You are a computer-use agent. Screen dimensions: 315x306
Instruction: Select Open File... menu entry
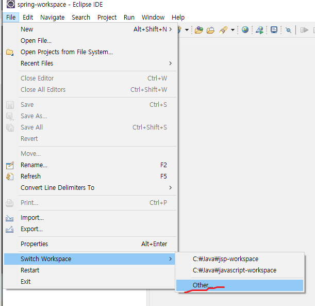(x=90, y=41)
